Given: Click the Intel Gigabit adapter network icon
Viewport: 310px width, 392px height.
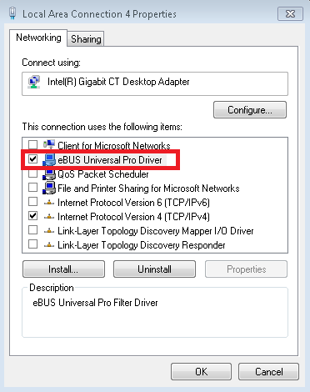Looking at the screenshot, I should [x=34, y=82].
